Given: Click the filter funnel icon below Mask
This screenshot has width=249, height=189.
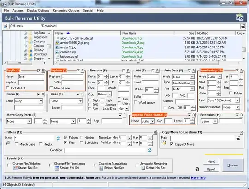Looking at the screenshot, I should tap(7, 143).
